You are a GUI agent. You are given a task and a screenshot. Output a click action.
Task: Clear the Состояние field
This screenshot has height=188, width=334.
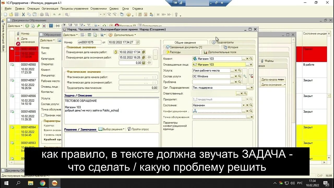[247, 105]
